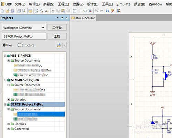The image size is (172, 138).
Task: Print the schematic with the printer icon
Action: (19, 11)
